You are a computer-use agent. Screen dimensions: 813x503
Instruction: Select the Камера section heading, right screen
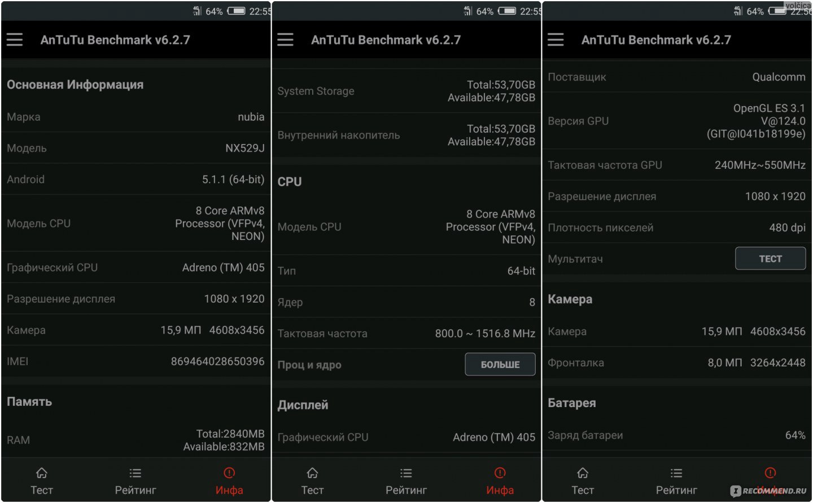[x=570, y=299]
